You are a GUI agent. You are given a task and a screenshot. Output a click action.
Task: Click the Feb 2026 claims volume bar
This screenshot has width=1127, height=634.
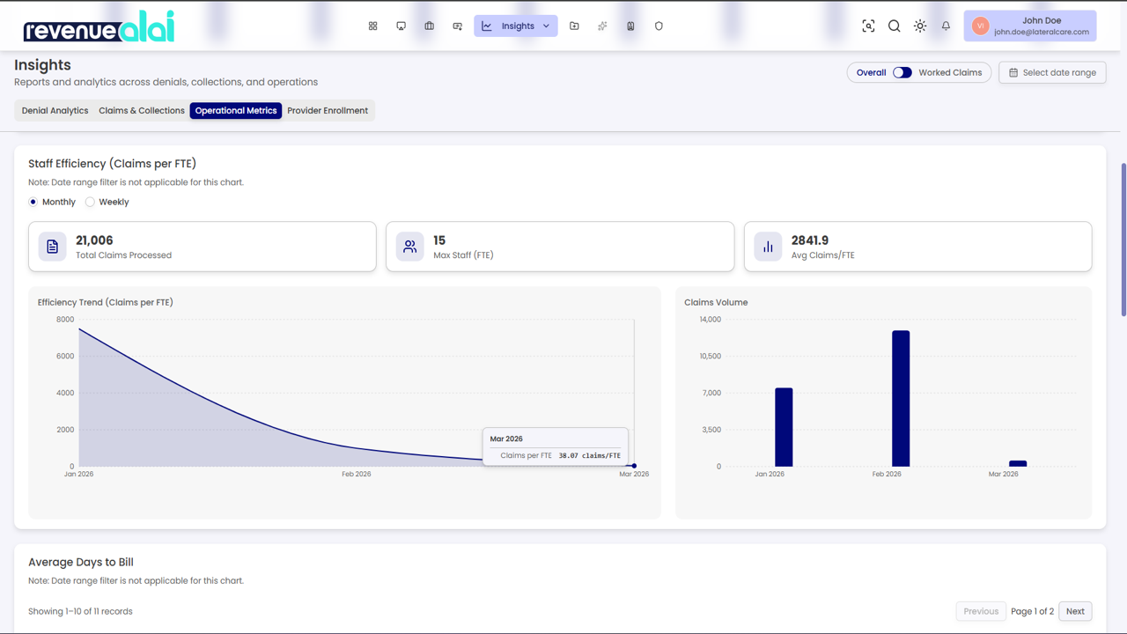pyautogui.click(x=901, y=399)
